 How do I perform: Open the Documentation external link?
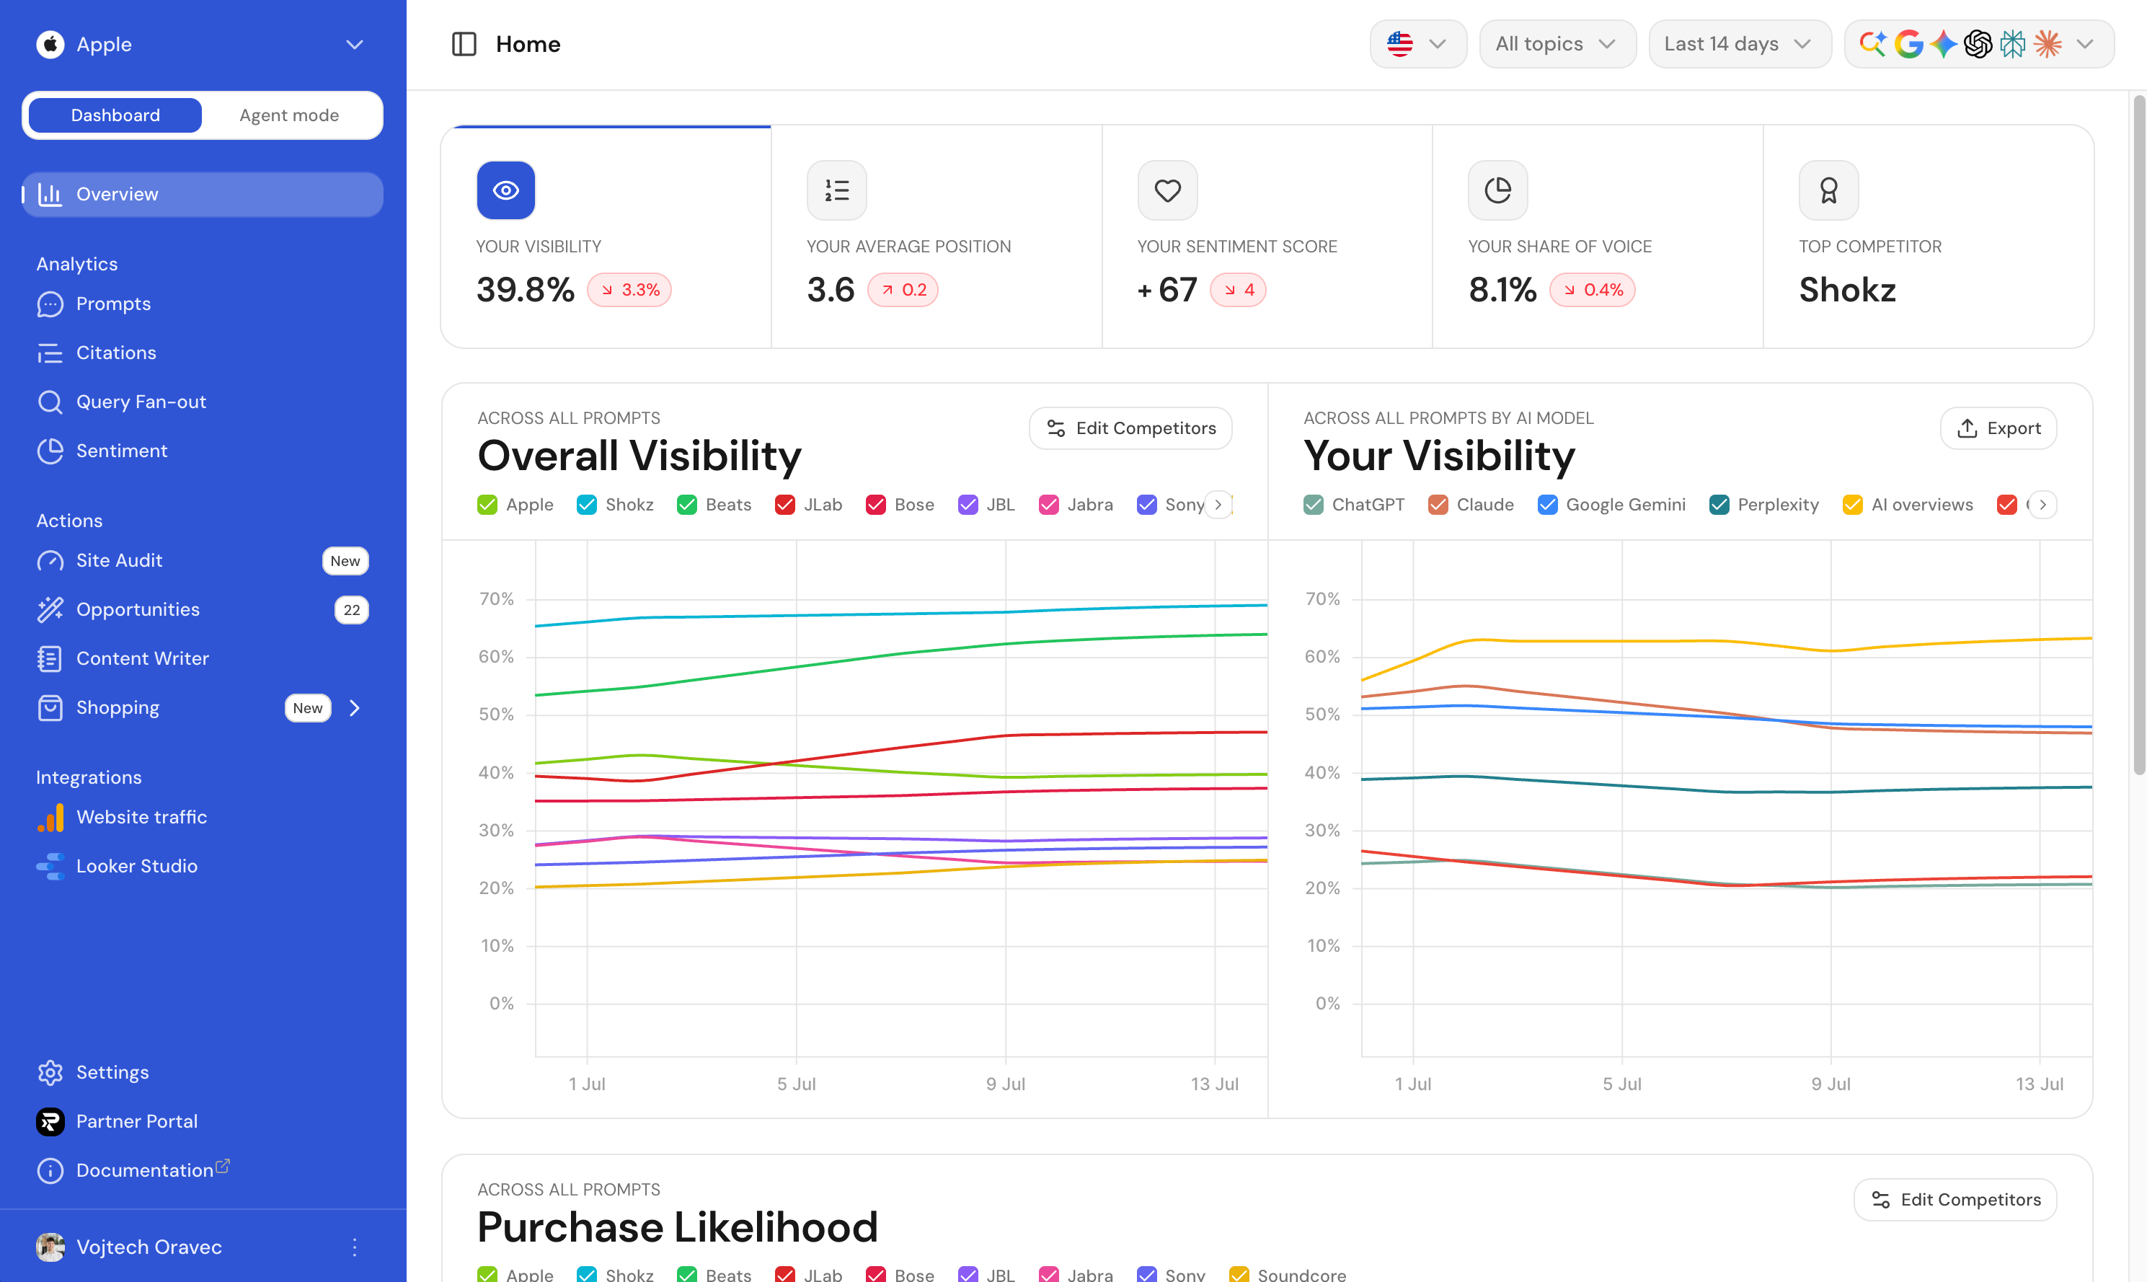tap(222, 1165)
